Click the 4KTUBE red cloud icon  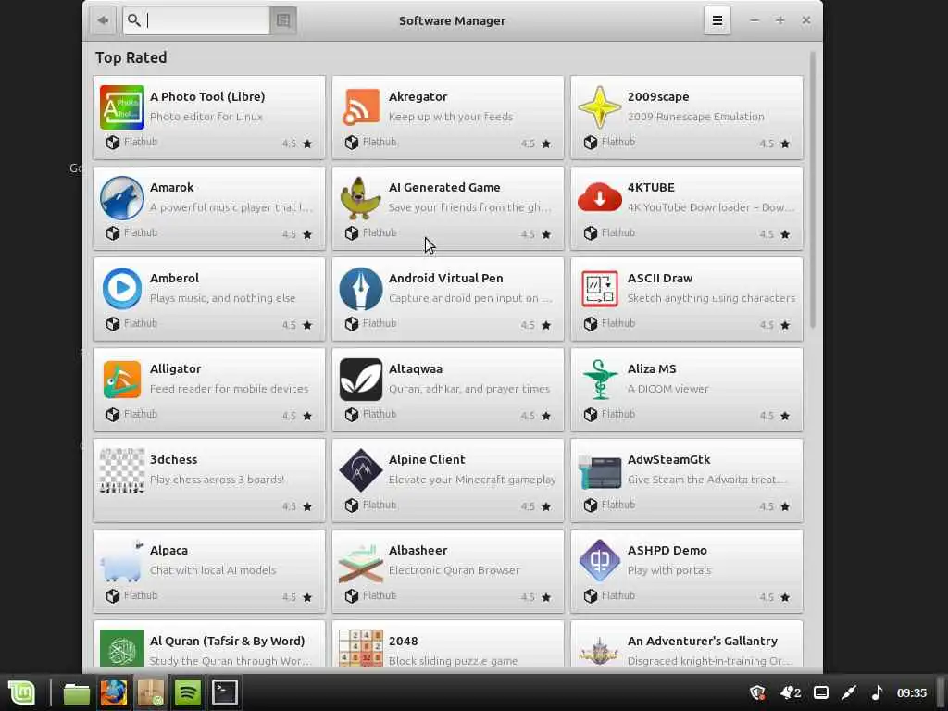point(599,198)
